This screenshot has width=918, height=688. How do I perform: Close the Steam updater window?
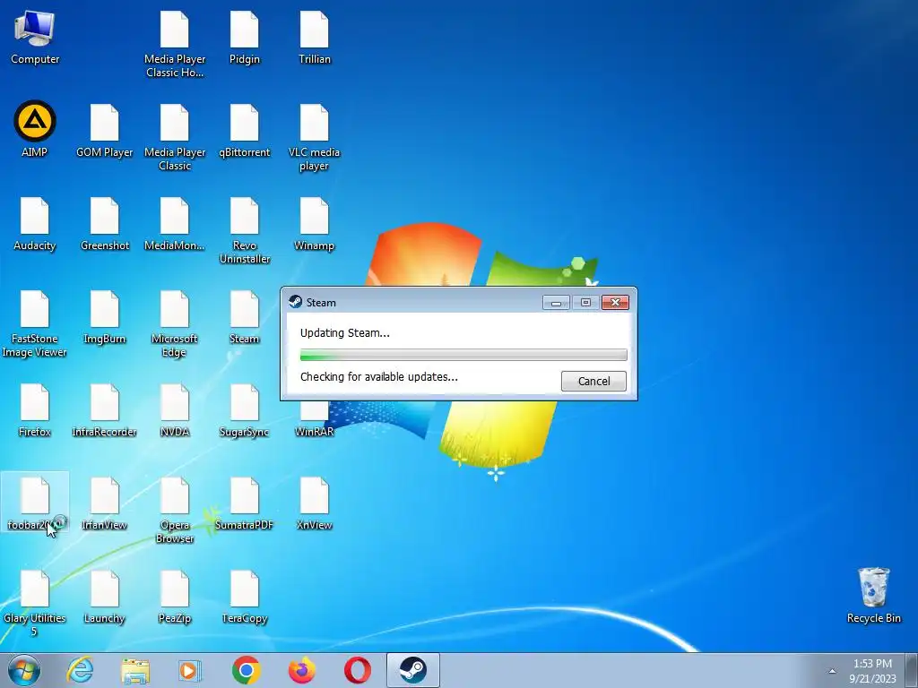coord(615,303)
